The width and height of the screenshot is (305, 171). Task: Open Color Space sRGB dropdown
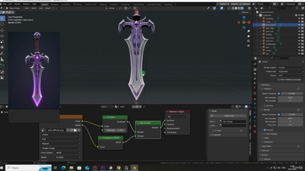click(68, 153)
